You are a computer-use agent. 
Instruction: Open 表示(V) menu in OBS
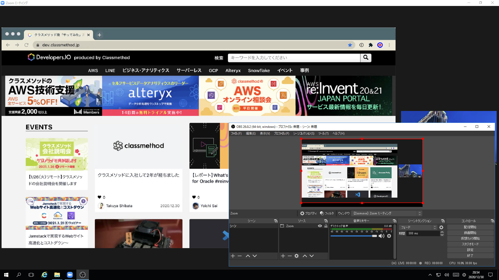coord(265,134)
